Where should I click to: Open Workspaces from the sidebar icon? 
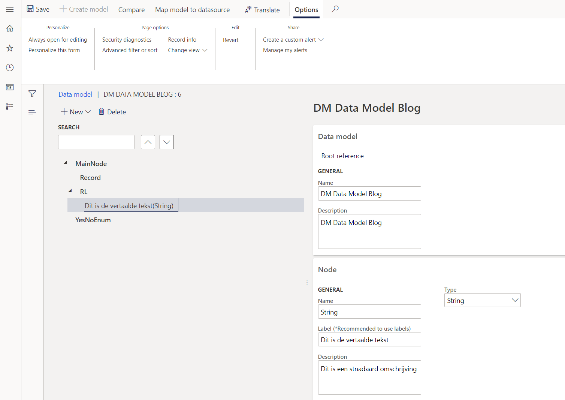coord(9,87)
